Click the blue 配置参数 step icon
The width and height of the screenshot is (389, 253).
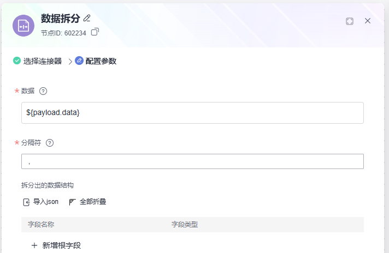point(79,61)
